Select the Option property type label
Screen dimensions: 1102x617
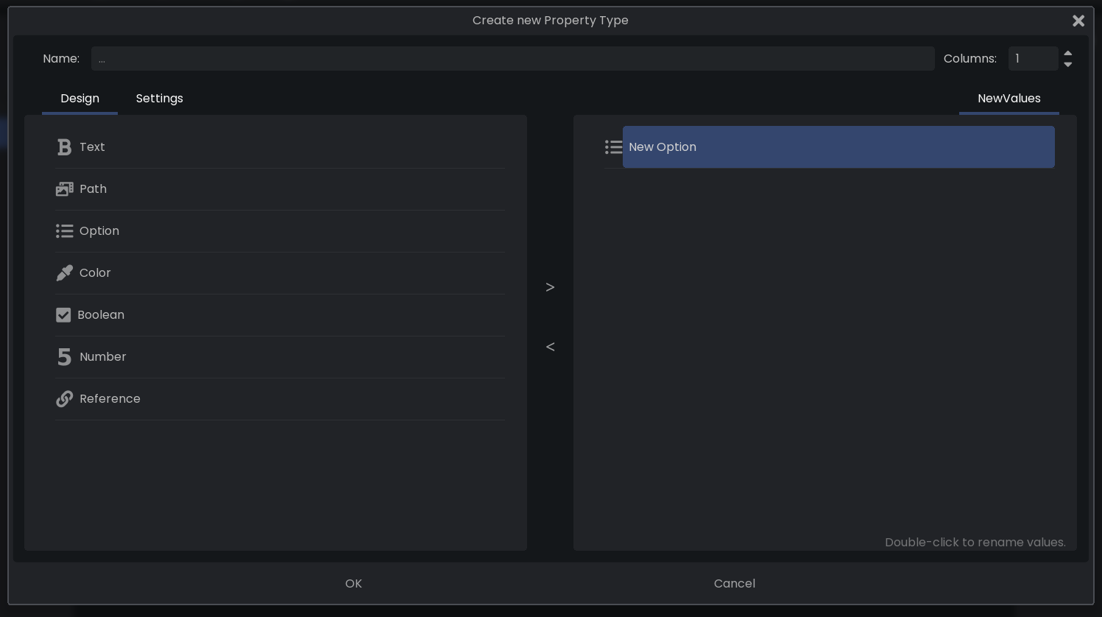99,231
